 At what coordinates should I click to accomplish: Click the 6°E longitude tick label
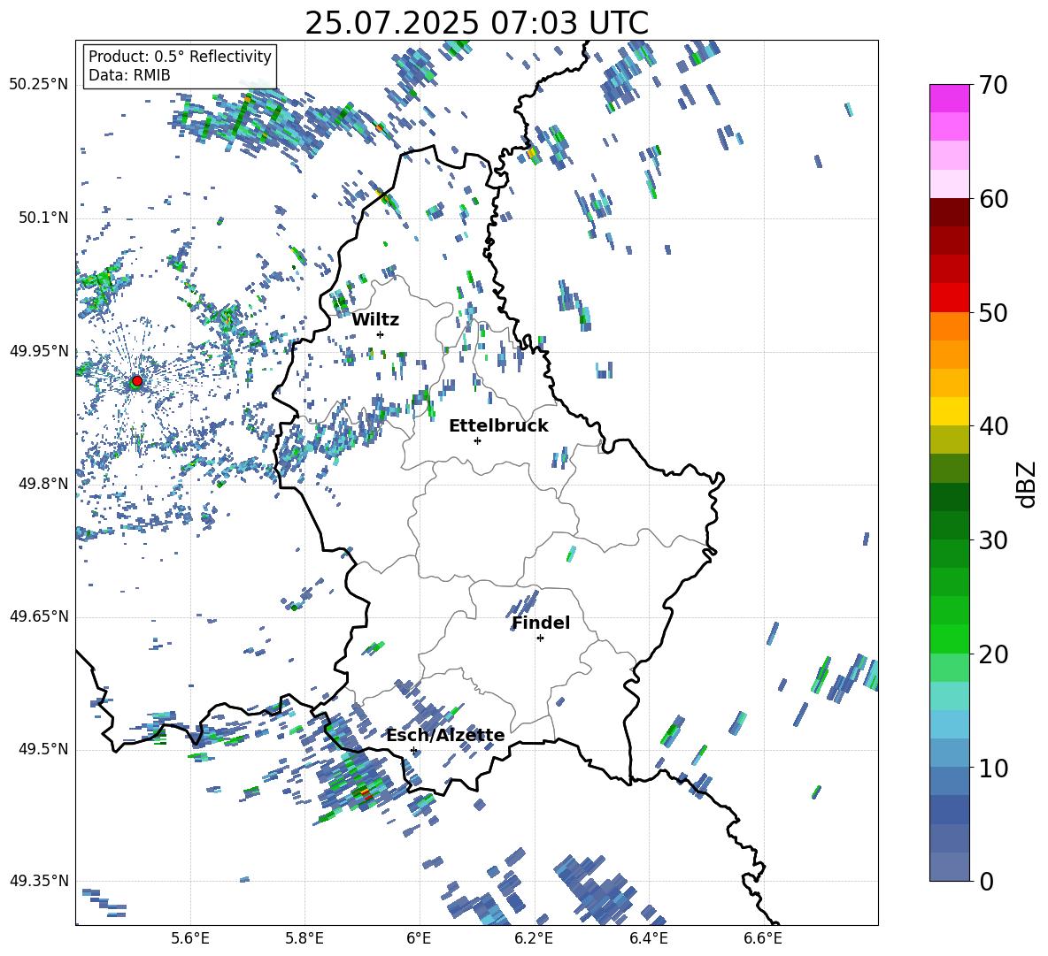[419, 938]
